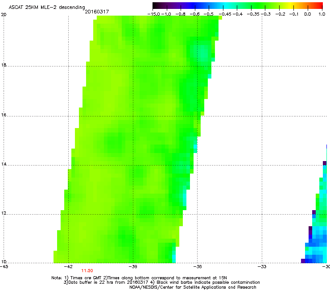Click the longitude label -36
The width and height of the screenshot is (330, 290).
click(197, 267)
